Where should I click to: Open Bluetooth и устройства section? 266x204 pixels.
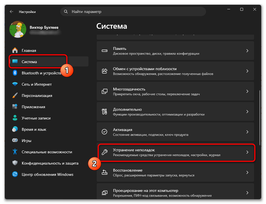click(49, 73)
